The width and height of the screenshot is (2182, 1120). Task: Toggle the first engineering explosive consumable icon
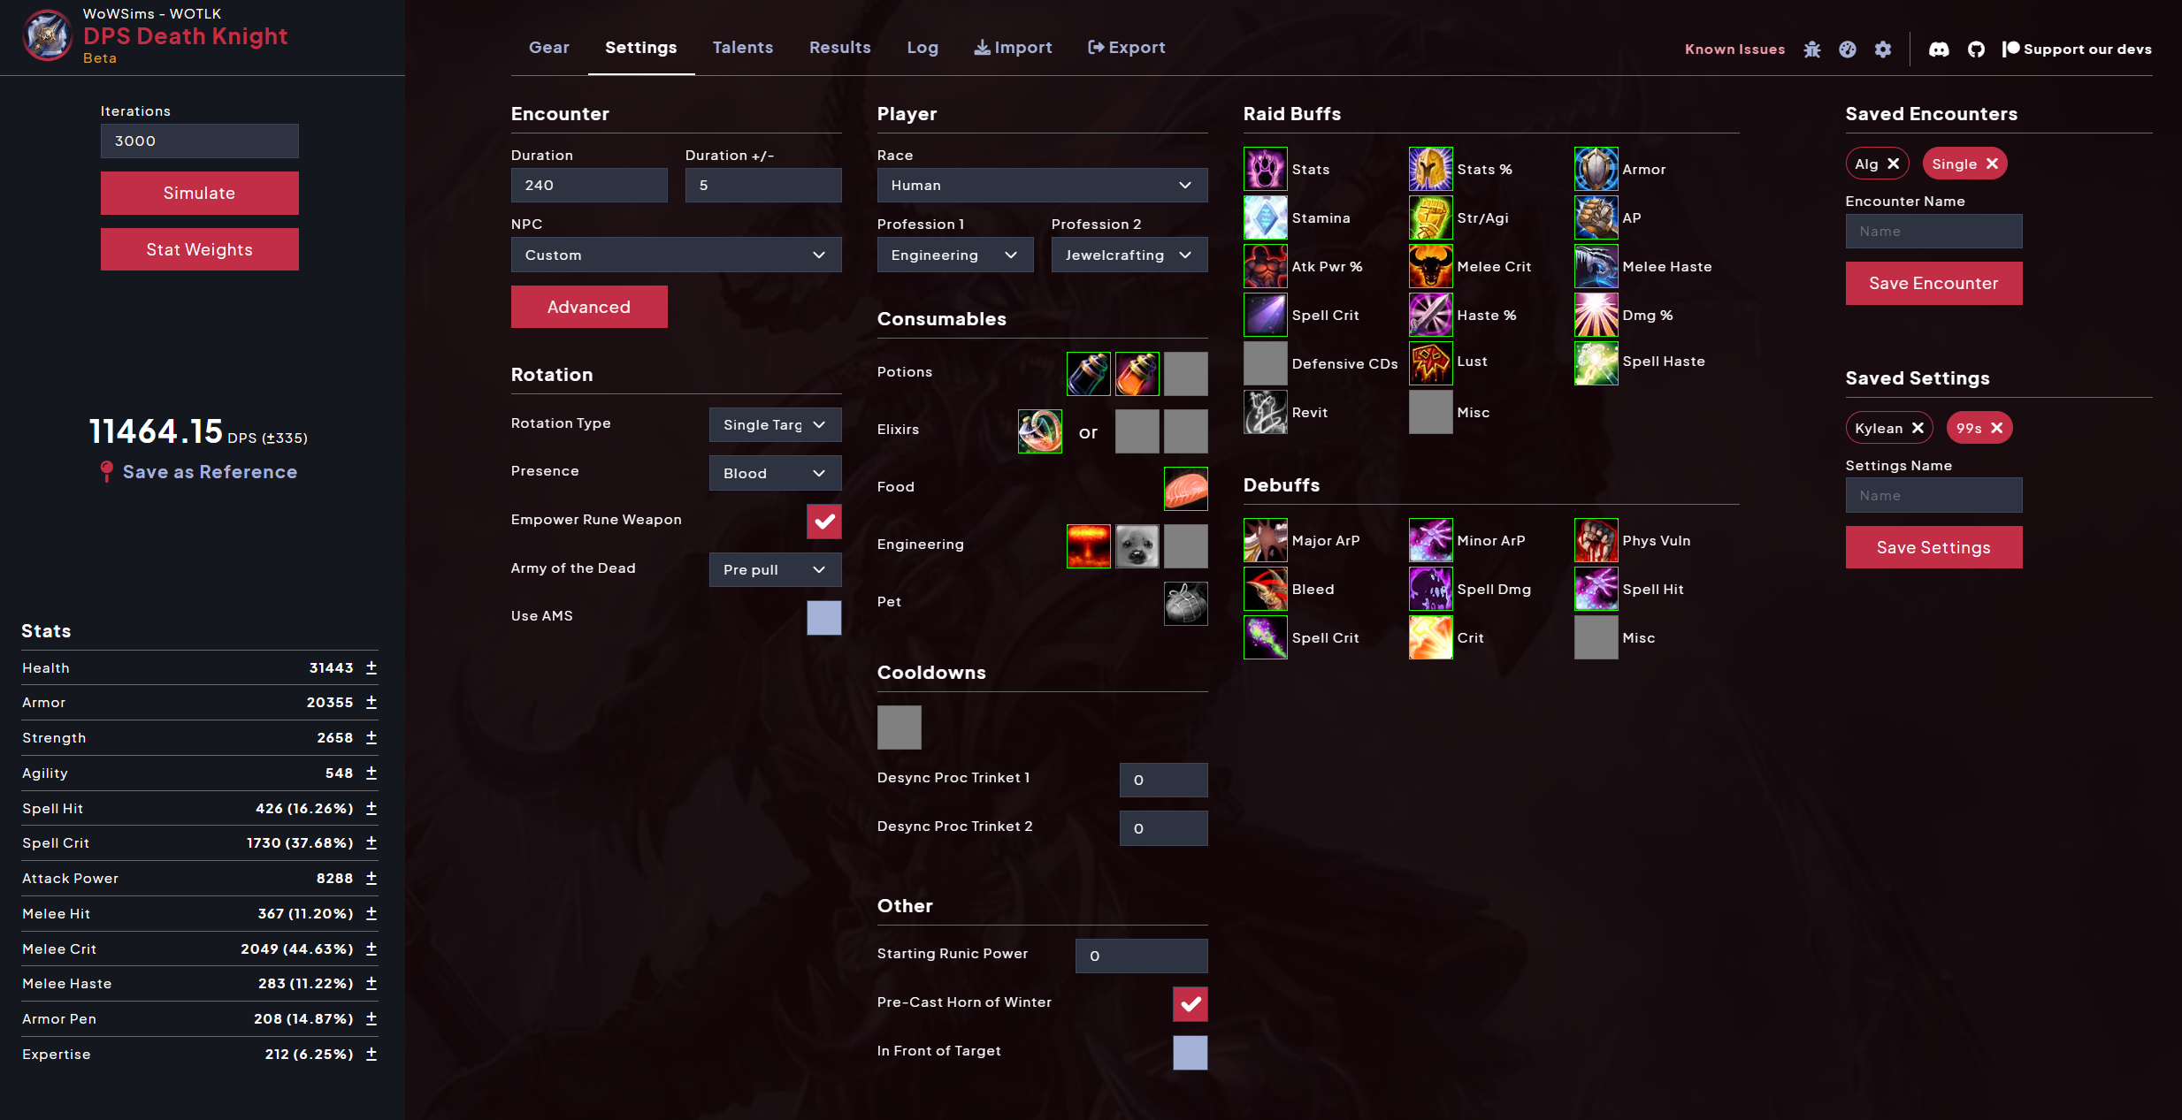[x=1088, y=545]
